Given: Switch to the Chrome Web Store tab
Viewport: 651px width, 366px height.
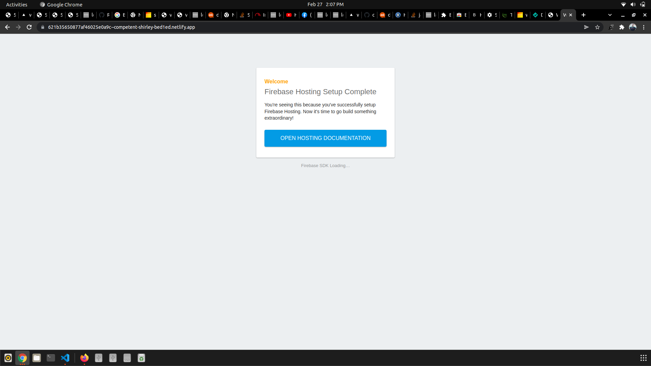Looking at the screenshot, I should [461, 15].
